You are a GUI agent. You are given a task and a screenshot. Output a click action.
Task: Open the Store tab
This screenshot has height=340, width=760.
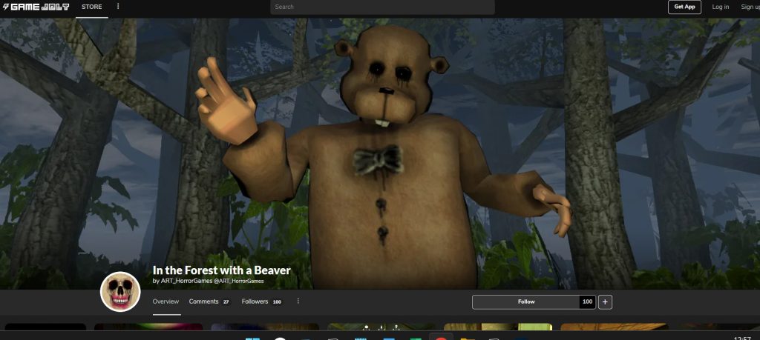[92, 7]
